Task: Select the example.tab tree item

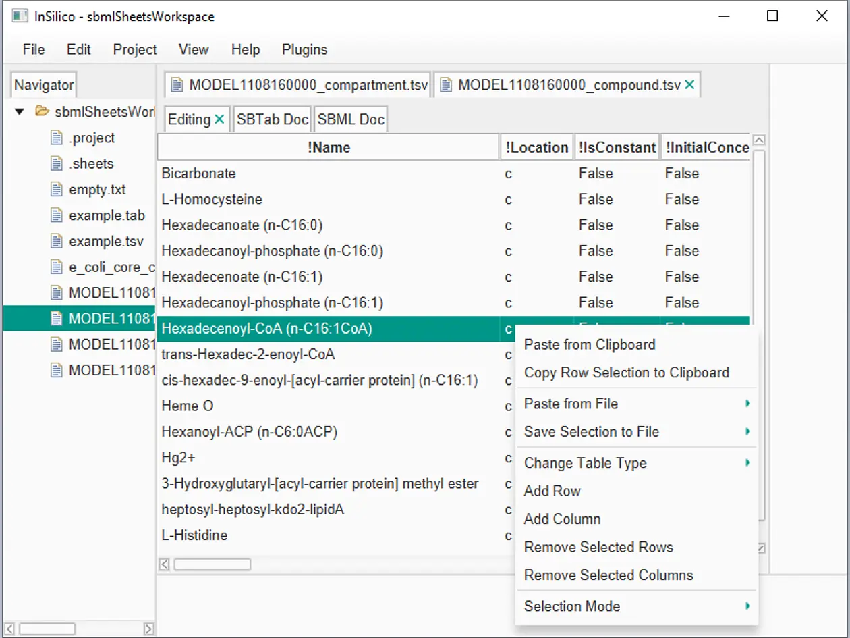Action: [x=107, y=215]
